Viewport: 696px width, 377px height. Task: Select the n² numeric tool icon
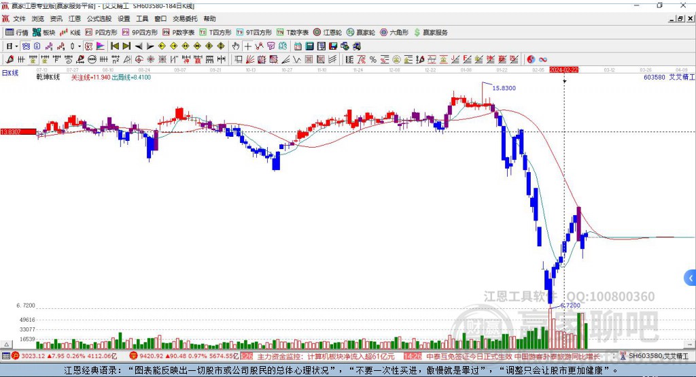[116, 59]
